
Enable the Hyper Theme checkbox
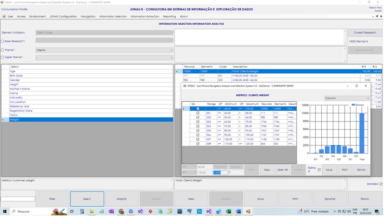point(2,57)
